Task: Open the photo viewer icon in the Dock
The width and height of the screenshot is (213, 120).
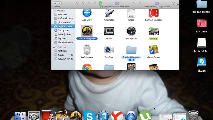Action: point(62,115)
